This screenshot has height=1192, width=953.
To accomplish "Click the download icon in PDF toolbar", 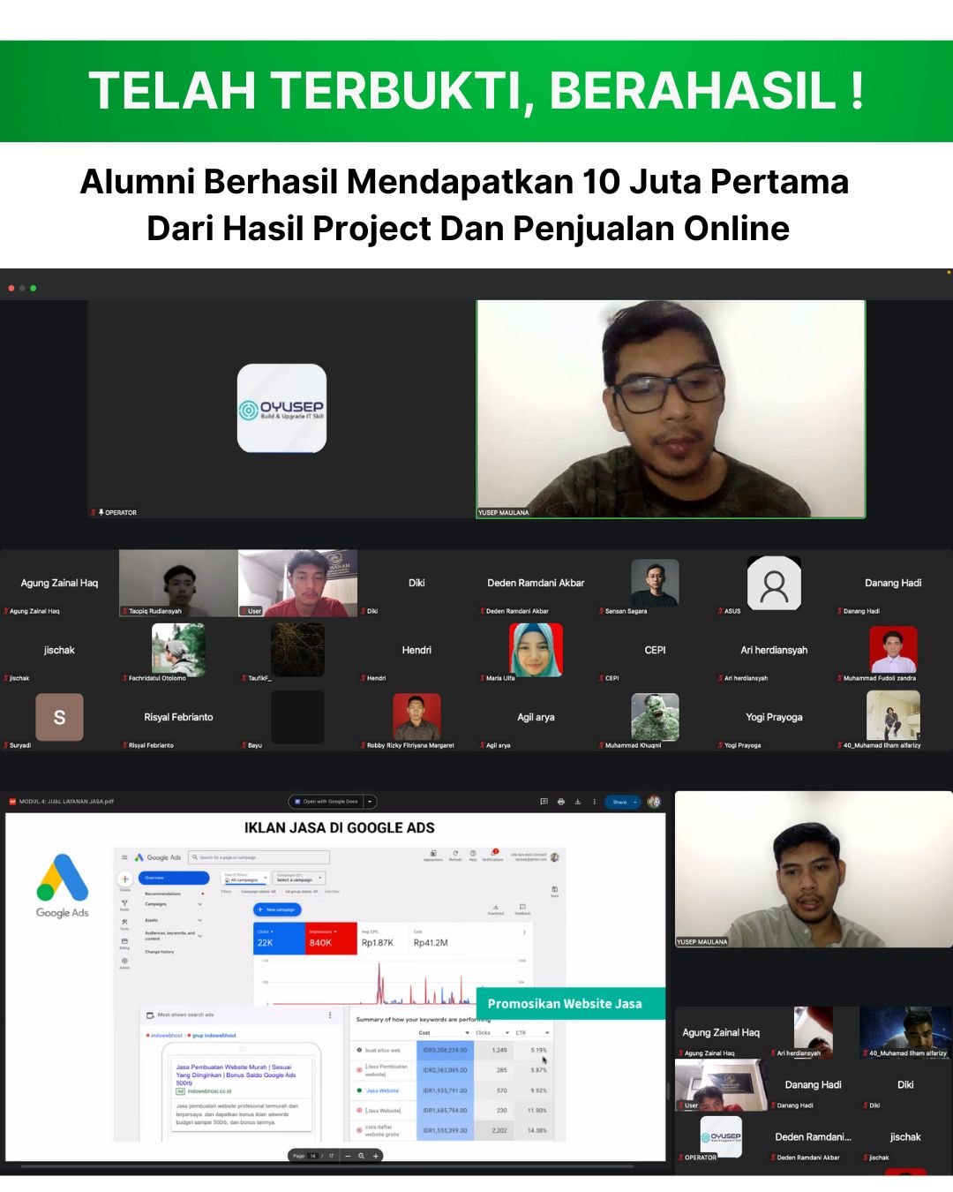I will pos(578,802).
